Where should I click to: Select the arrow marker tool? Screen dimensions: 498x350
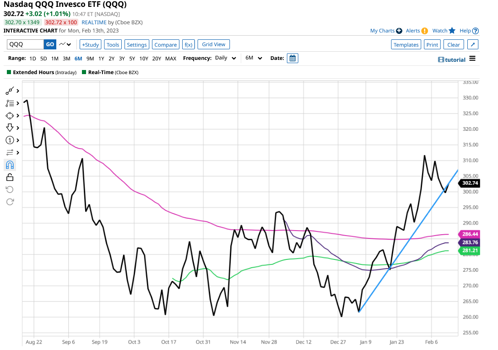[10, 128]
